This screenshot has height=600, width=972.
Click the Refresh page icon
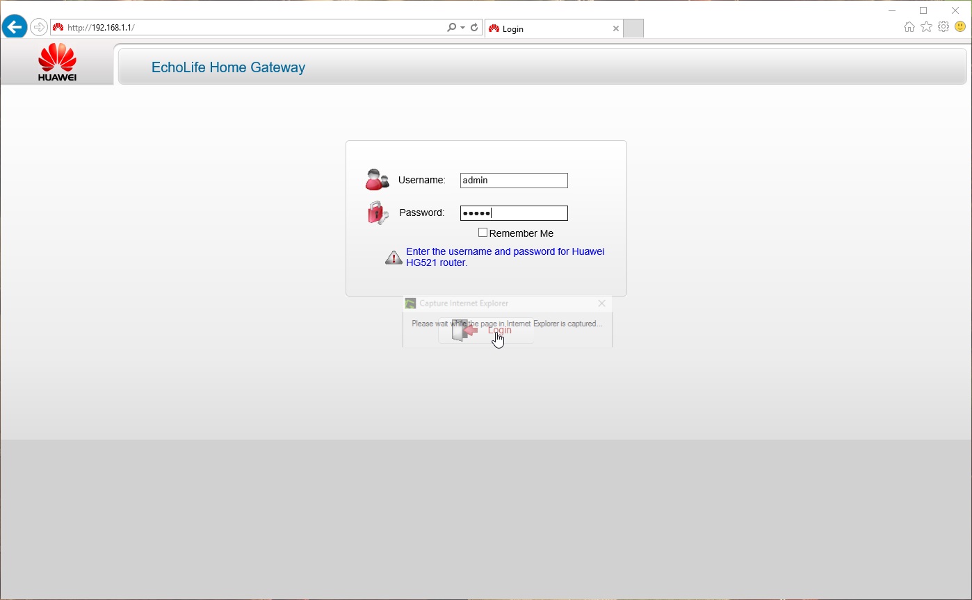[x=474, y=28]
